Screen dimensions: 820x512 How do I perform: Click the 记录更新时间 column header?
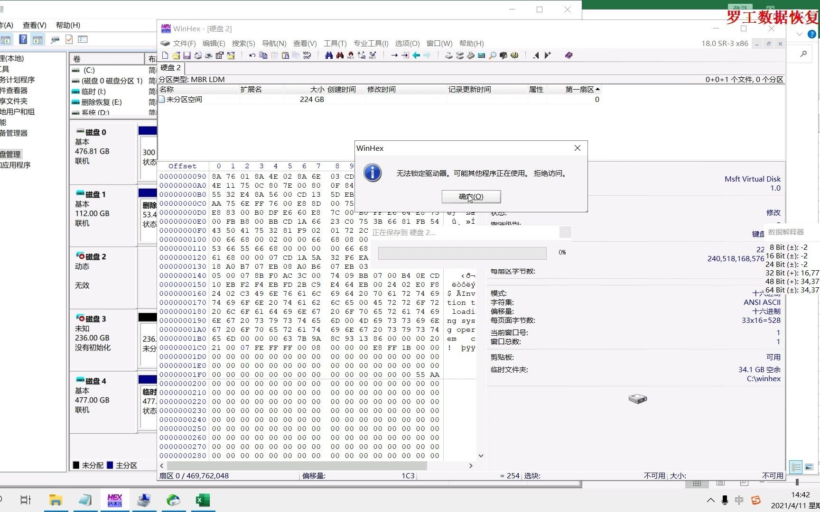click(x=487, y=89)
